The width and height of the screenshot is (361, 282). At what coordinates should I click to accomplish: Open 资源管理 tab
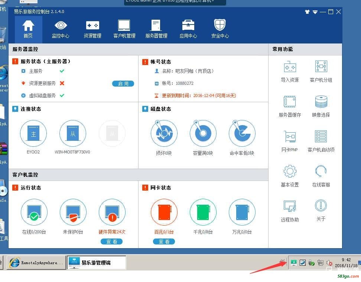[x=92, y=29]
